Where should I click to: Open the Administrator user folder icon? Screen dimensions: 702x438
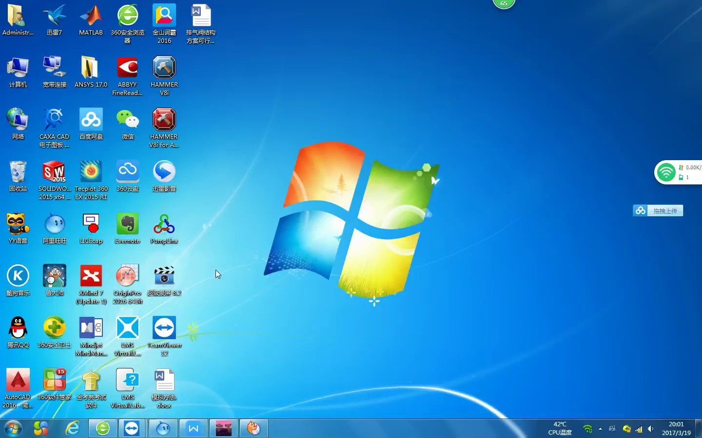tap(18, 20)
